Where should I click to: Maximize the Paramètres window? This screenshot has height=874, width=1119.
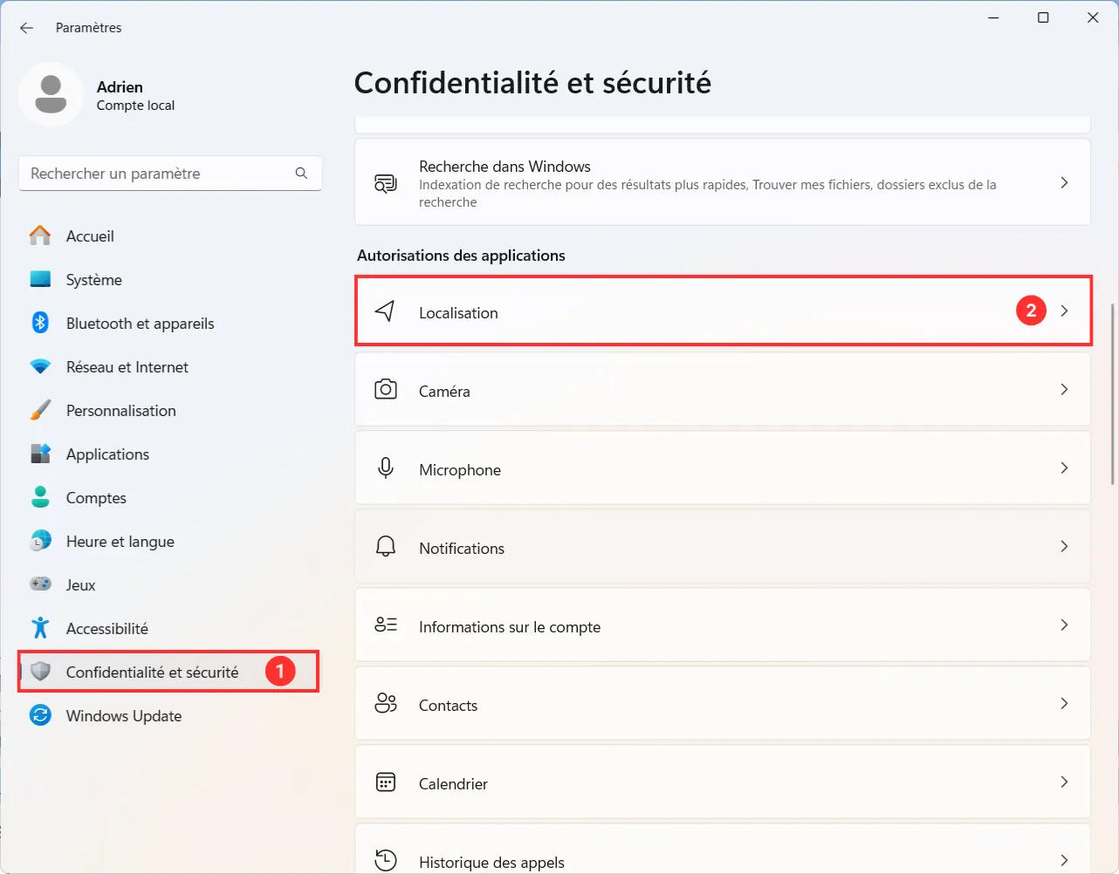[x=1043, y=17]
